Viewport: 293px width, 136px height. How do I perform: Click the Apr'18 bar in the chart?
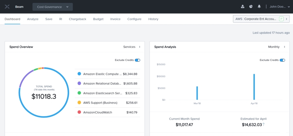point(254,87)
